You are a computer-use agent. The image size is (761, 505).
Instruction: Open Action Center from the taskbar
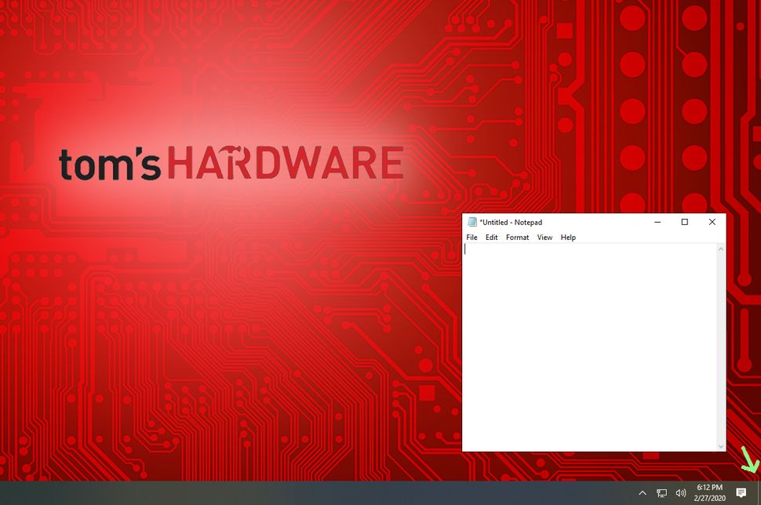point(743,492)
